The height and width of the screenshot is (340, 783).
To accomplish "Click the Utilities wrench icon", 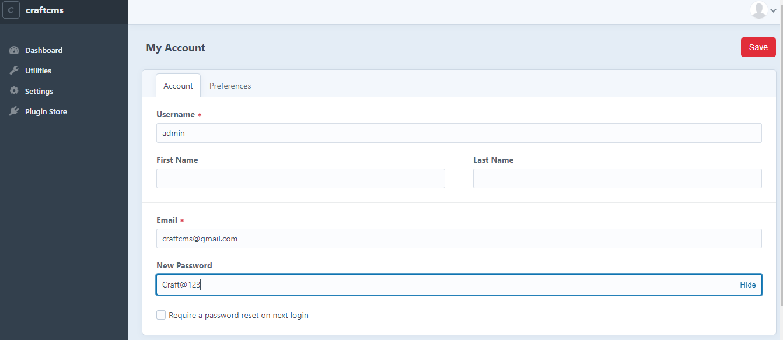I will [x=15, y=71].
